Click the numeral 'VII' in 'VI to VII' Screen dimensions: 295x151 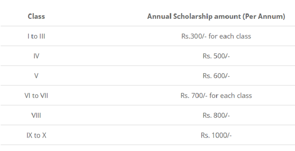click(44, 95)
